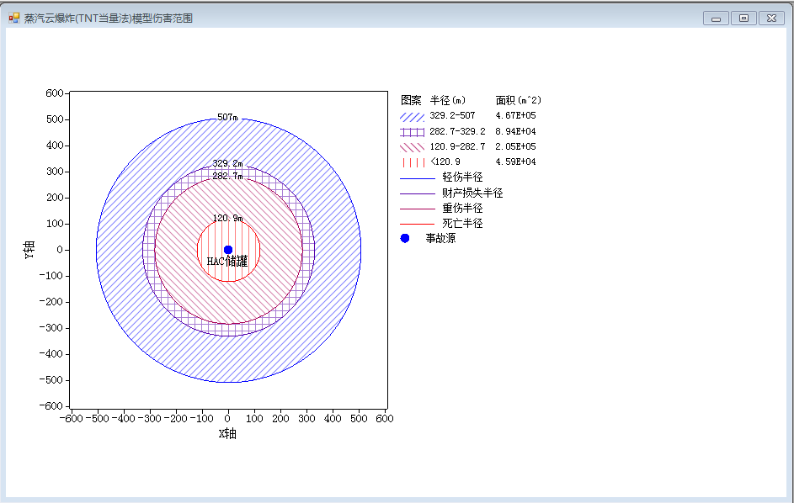Screen dimensions: 794x503
Task: Click the 半径(m) legend header
Action: 448,100
